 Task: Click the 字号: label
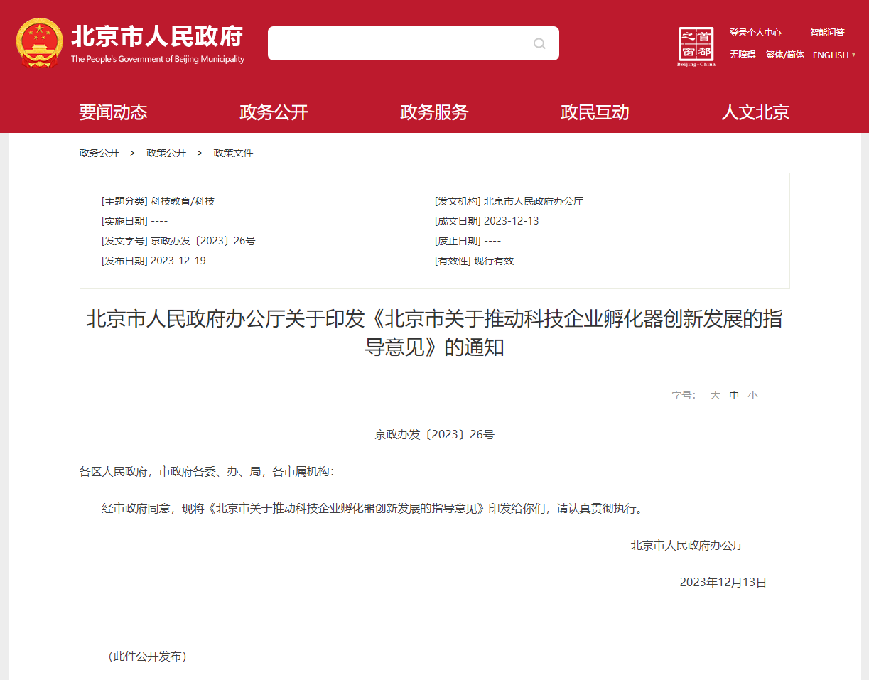[x=684, y=395]
